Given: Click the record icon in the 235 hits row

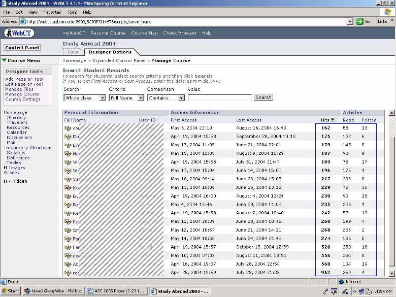Looking at the screenshot, I should point(68,205).
